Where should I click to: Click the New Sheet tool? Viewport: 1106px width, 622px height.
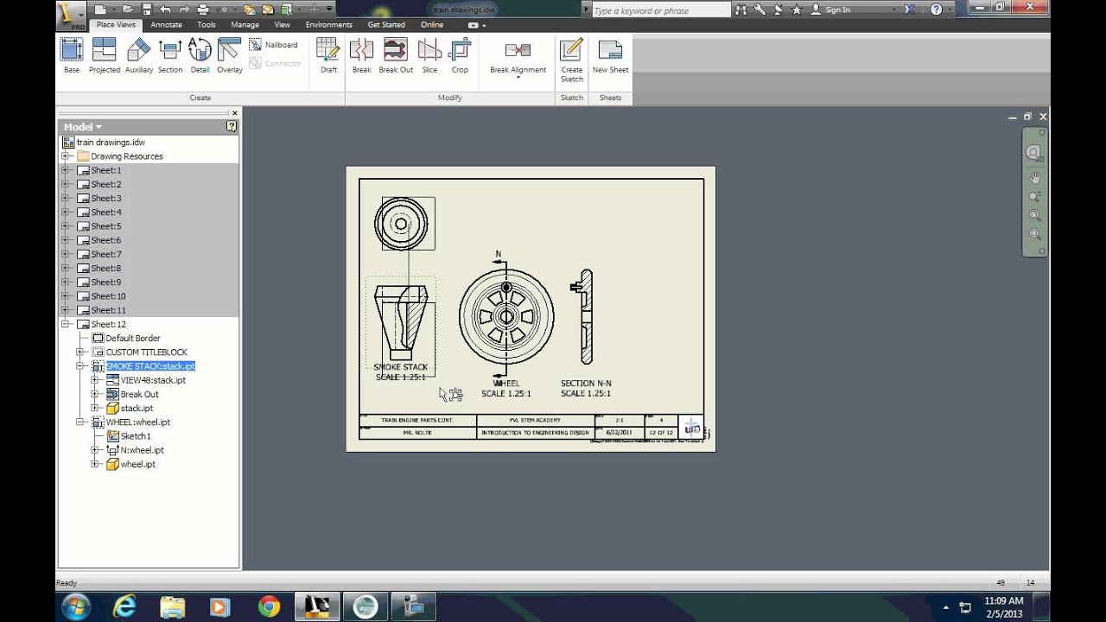[x=610, y=56]
